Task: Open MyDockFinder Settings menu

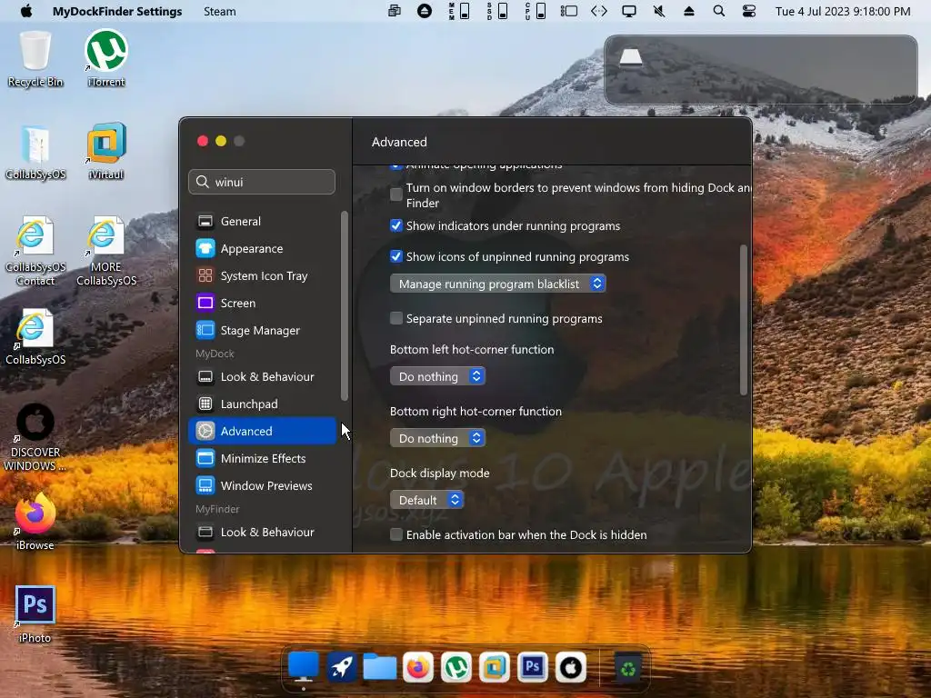Action: pos(117,11)
